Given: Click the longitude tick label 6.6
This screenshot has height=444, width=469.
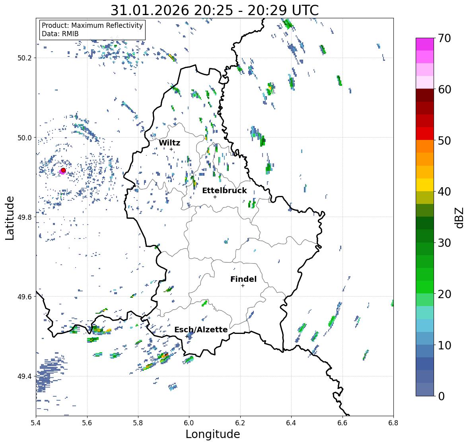Looking at the screenshot, I should 343,423.
